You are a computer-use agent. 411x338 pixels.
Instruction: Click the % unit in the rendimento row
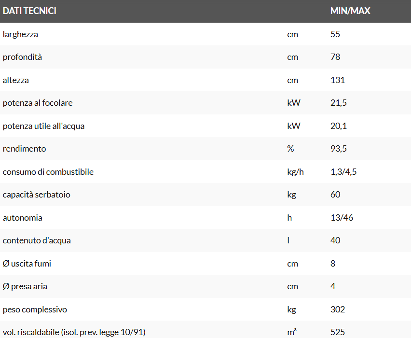(x=290, y=149)
